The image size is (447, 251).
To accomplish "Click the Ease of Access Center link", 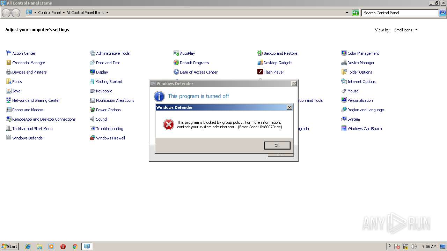I will pyautogui.click(x=199, y=72).
